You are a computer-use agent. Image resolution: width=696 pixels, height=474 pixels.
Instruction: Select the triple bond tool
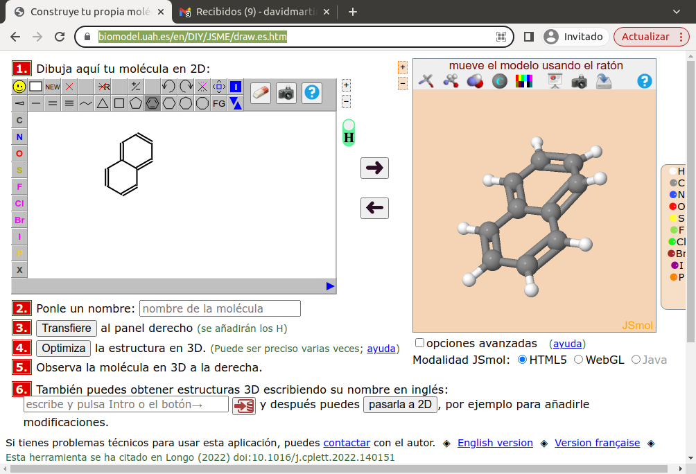[69, 103]
